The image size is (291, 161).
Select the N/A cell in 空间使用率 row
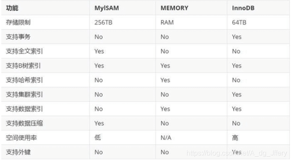click(x=166, y=138)
